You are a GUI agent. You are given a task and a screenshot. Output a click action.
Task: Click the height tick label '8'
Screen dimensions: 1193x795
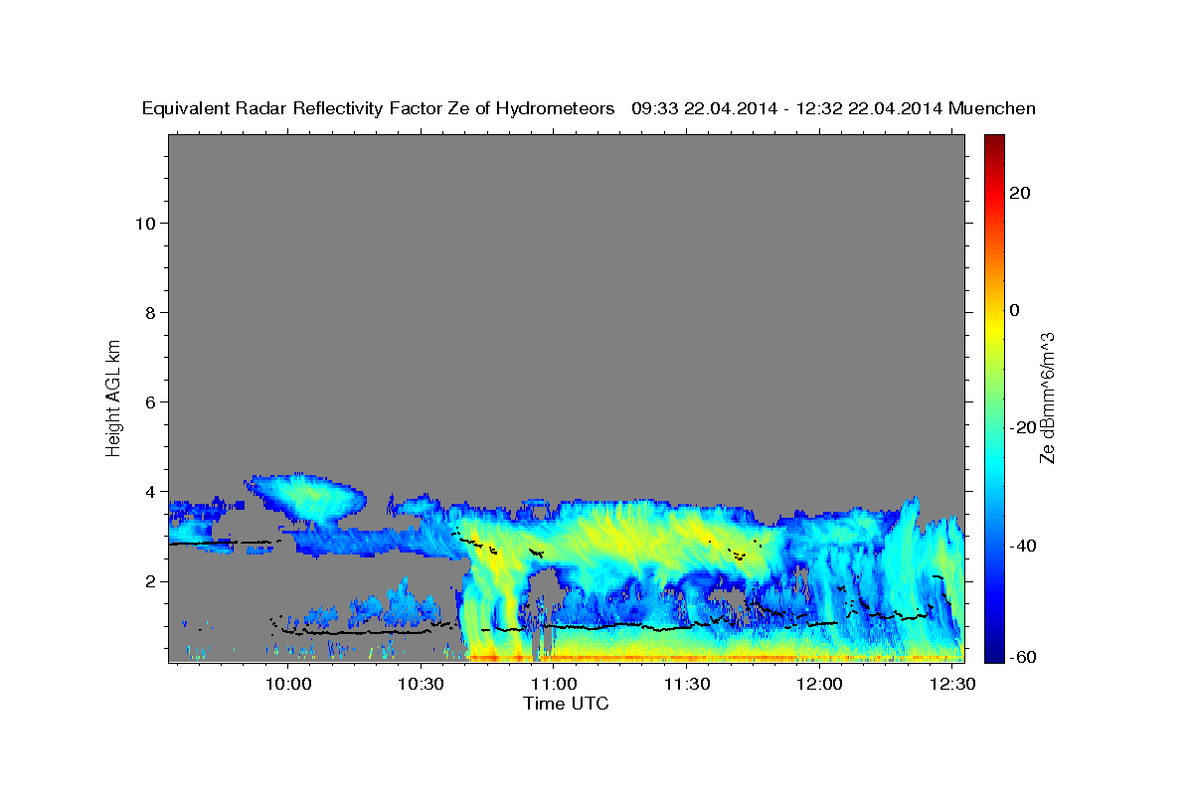tap(150, 312)
